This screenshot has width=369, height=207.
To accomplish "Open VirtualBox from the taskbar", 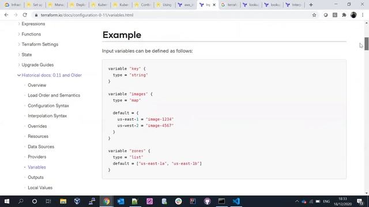I will pos(77,201).
